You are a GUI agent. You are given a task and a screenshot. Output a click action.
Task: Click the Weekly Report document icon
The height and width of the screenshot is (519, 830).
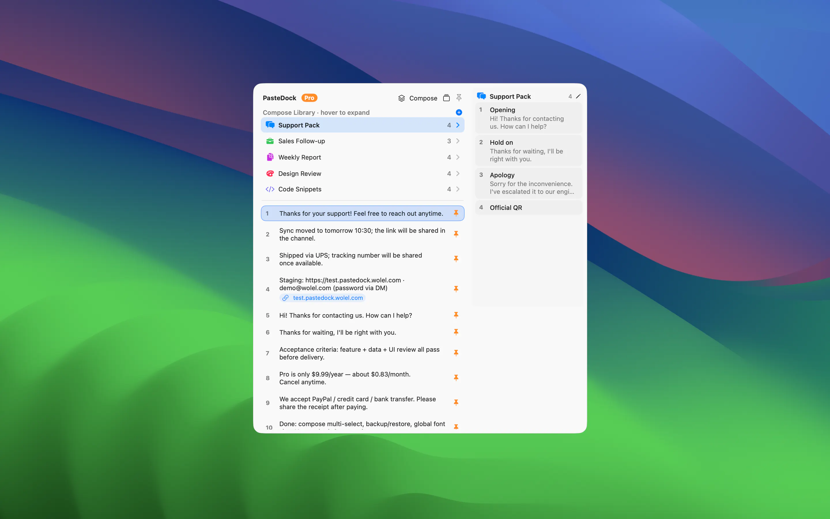click(x=270, y=157)
